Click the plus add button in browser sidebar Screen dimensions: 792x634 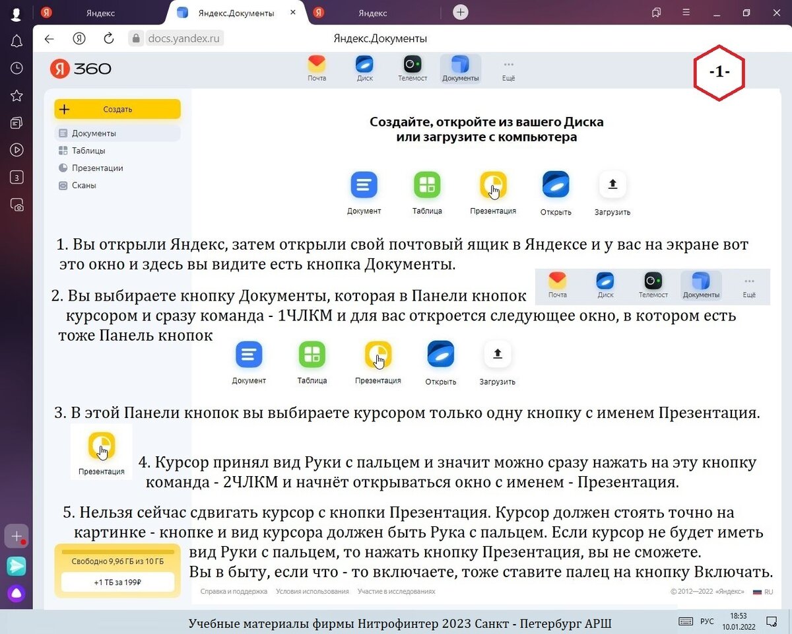(16, 536)
